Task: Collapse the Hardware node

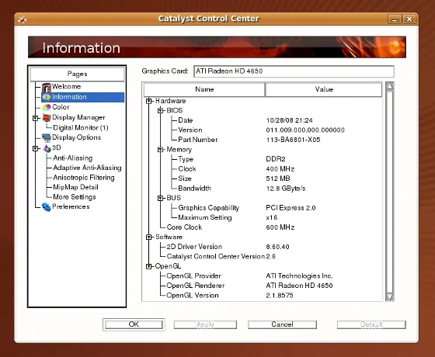Action: [x=148, y=101]
